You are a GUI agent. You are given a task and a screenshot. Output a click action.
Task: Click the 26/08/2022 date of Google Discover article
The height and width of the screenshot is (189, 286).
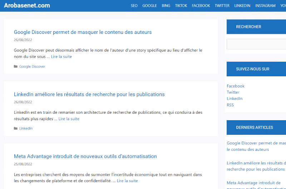click(x=23, y=40)
